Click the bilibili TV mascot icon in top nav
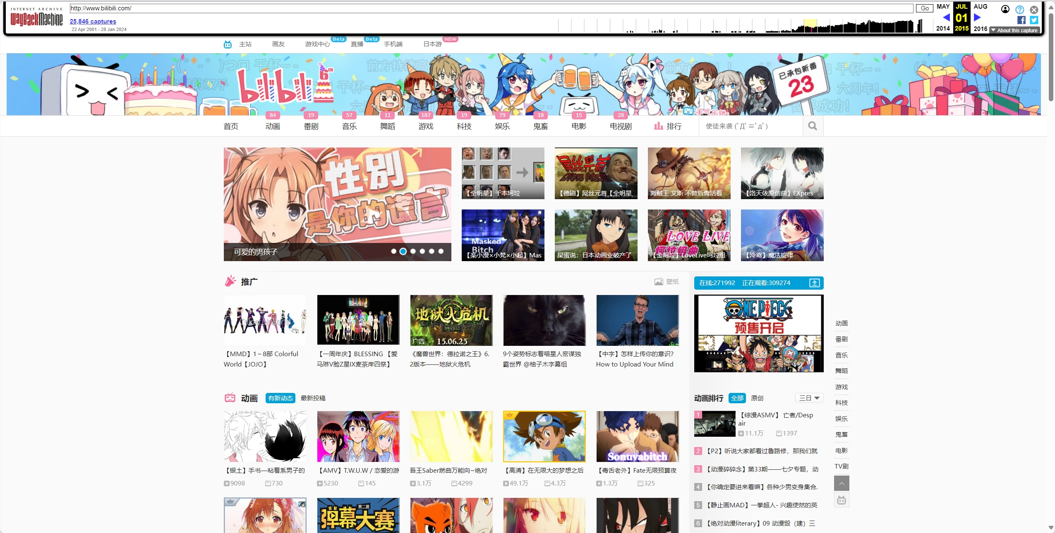The height and width of the screenshot is (533, 1055). tap(228, 44)
